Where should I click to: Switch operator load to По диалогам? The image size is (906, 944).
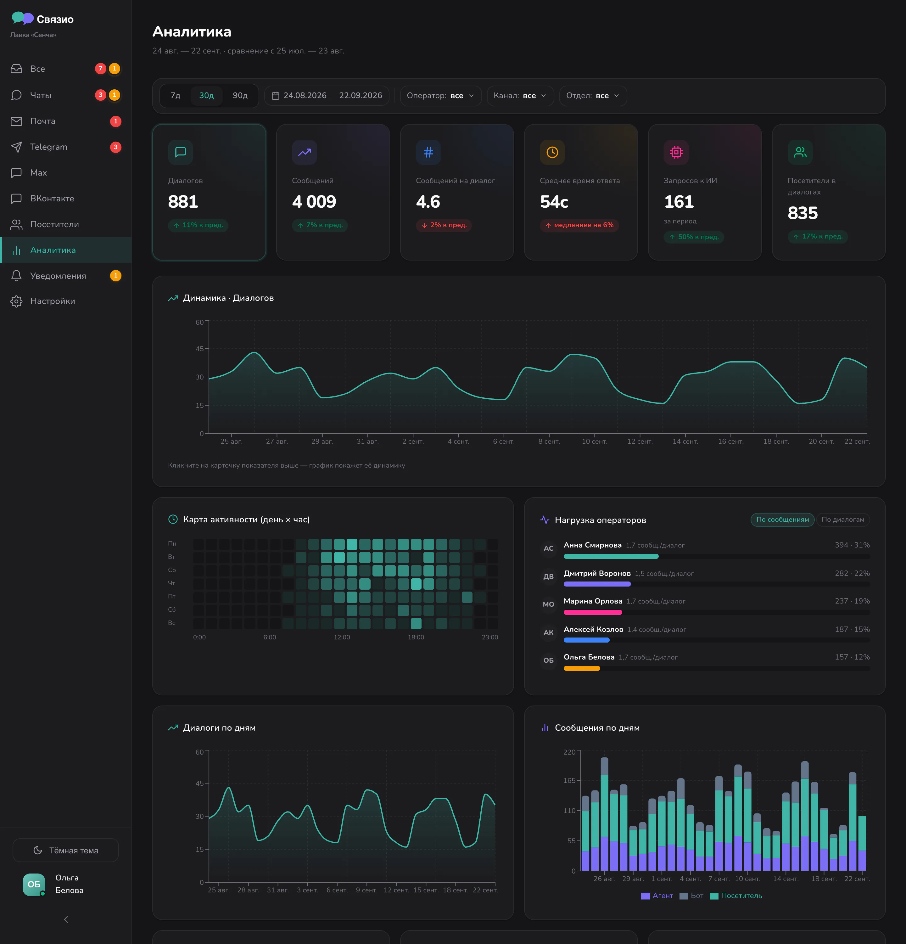coord(842,520)
